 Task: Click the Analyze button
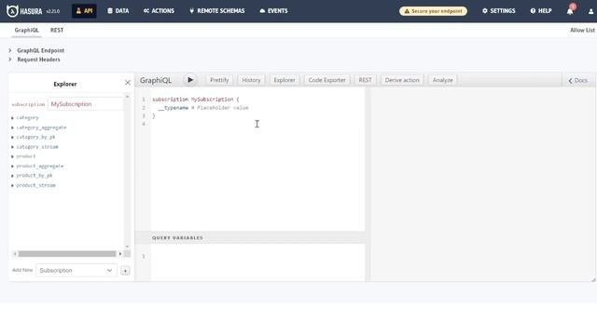tap(443, 80)
